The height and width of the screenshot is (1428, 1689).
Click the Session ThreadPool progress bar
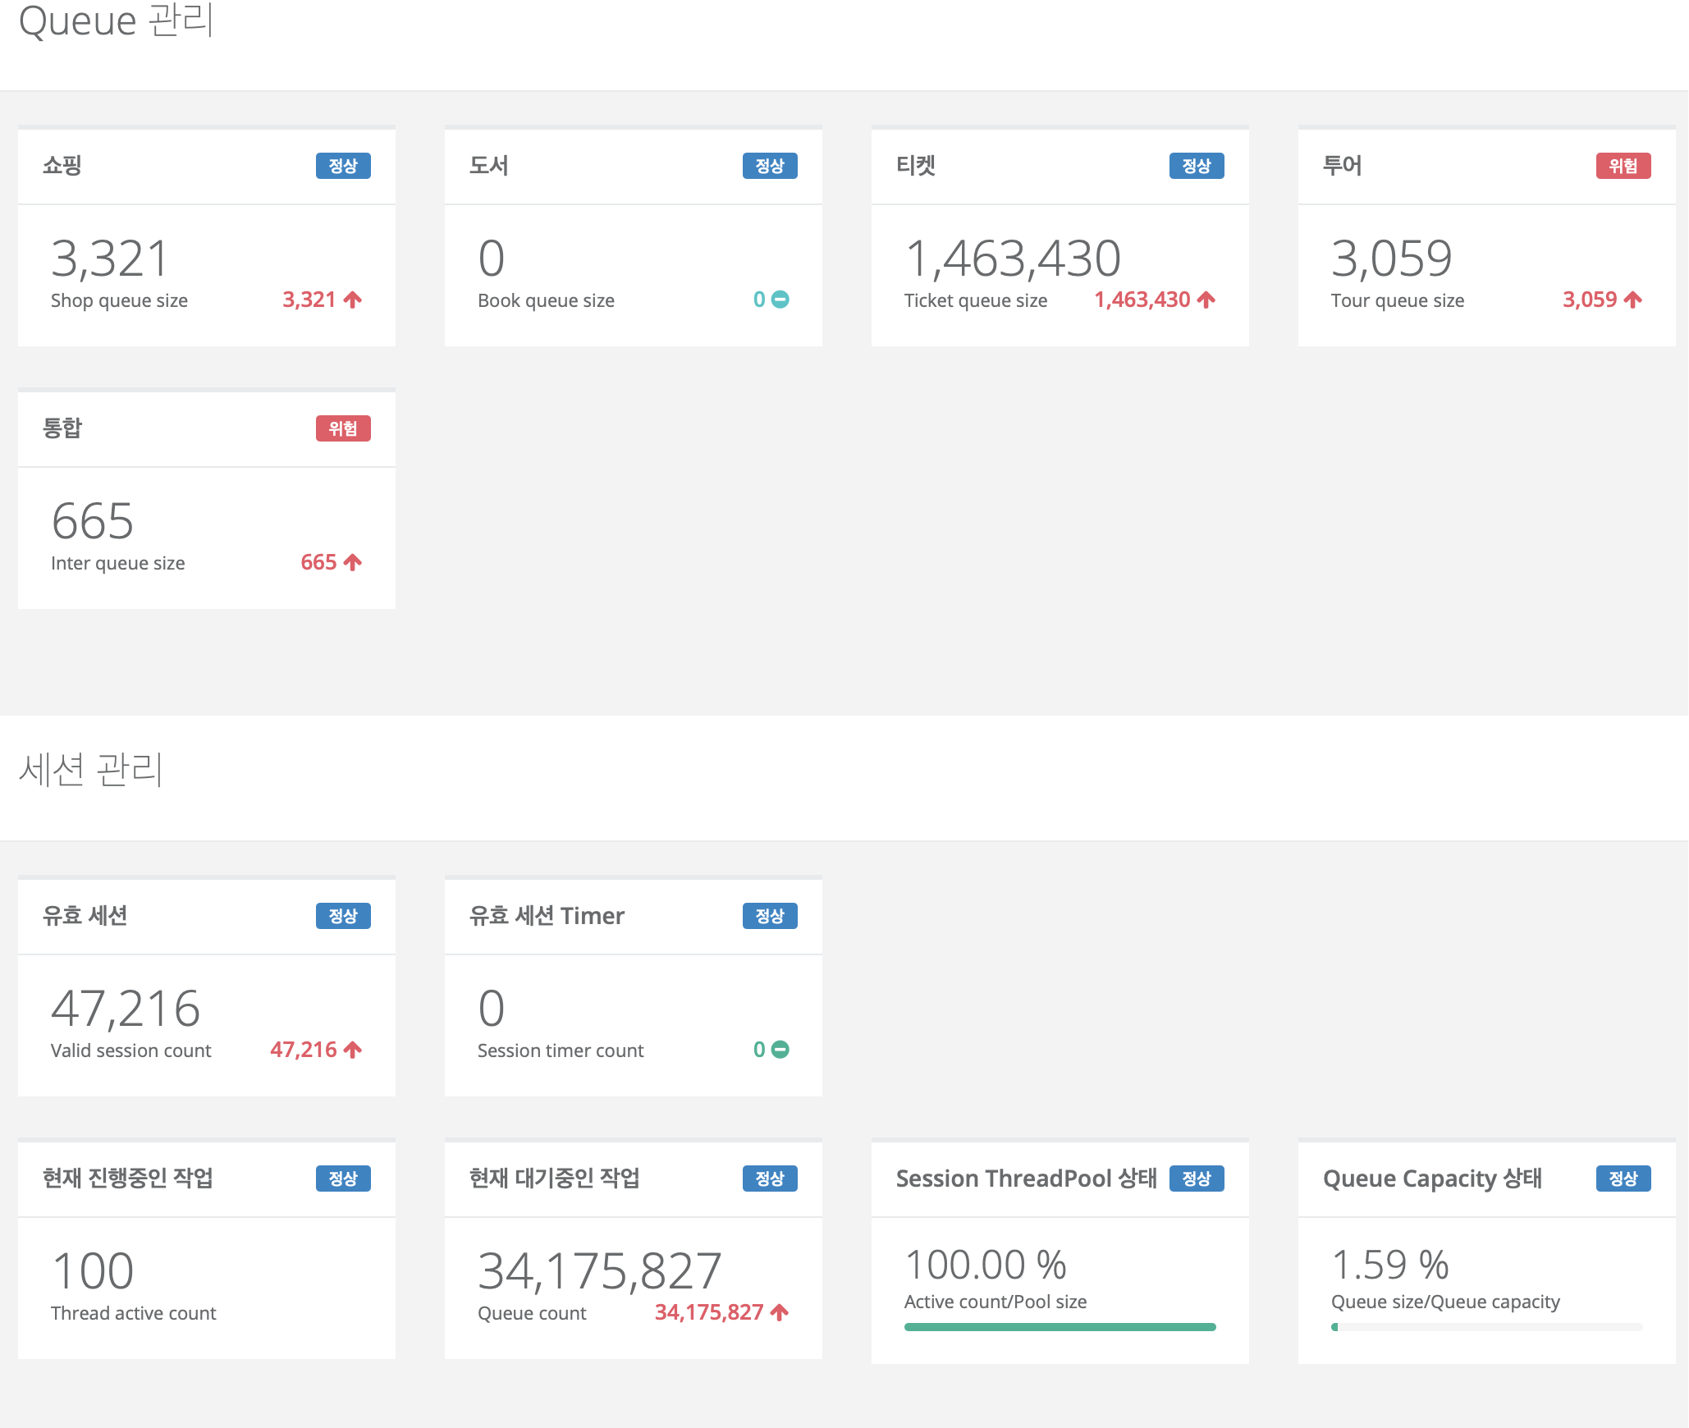pyautogui.click(x=1060, y=1327)
